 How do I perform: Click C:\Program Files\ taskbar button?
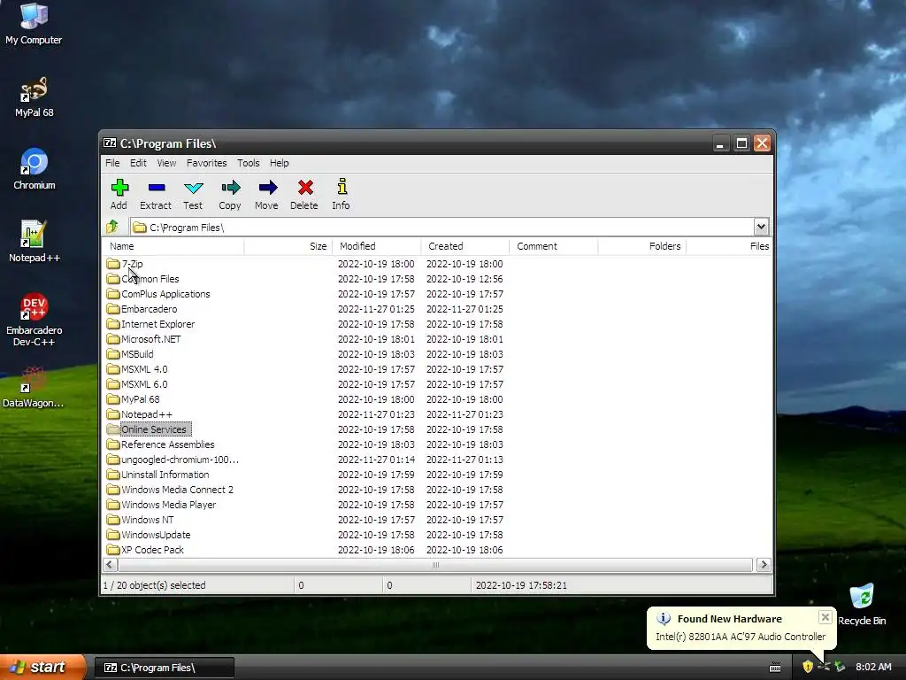(164, 668)
